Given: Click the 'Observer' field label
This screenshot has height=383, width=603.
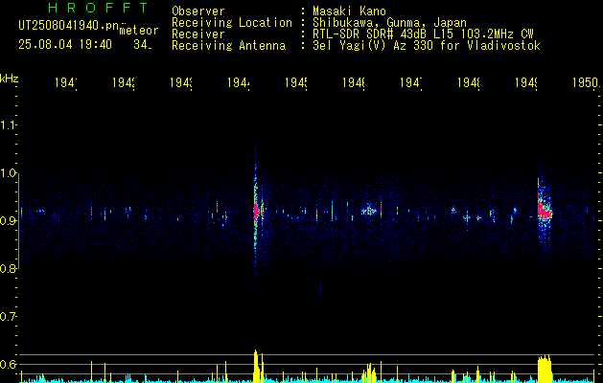Looking at the screenshot, I should [x=198, y=11].
